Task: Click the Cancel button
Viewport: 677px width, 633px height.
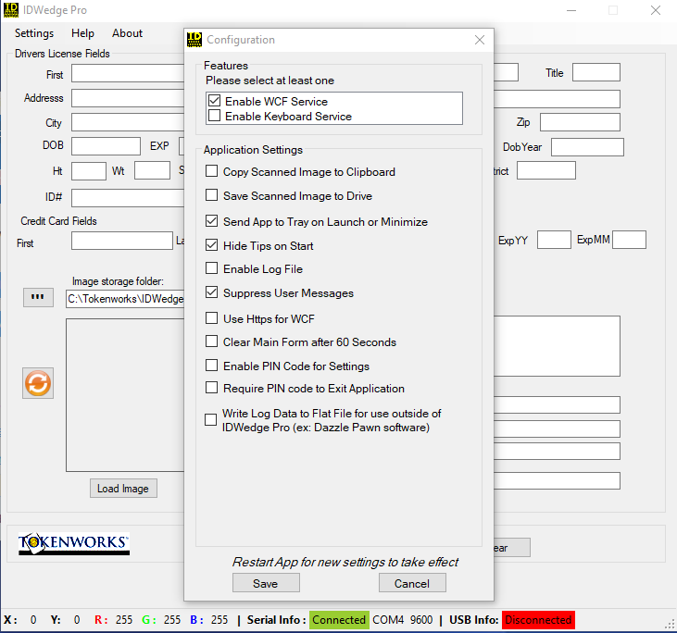Action: click(412, 583)
